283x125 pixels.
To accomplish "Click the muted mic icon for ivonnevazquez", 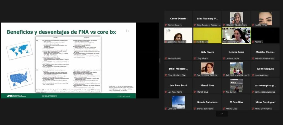I will pos(252,75).
